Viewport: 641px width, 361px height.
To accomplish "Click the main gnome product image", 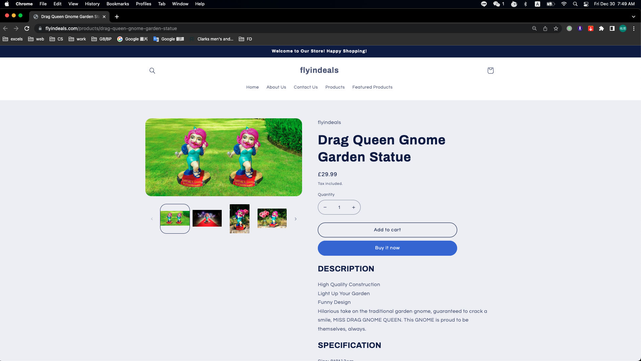I will (224, 157).
